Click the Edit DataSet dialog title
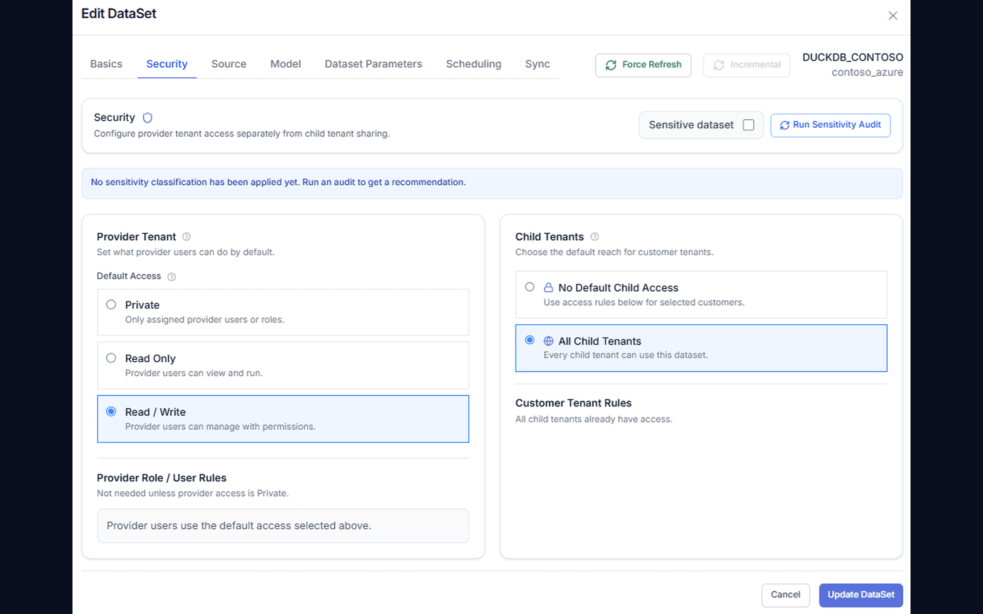 [x=119, y=14]
